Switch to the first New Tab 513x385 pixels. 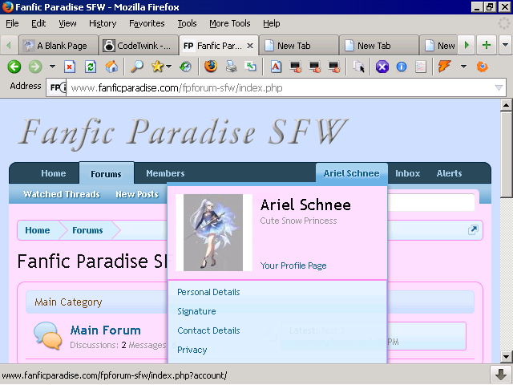299,46
